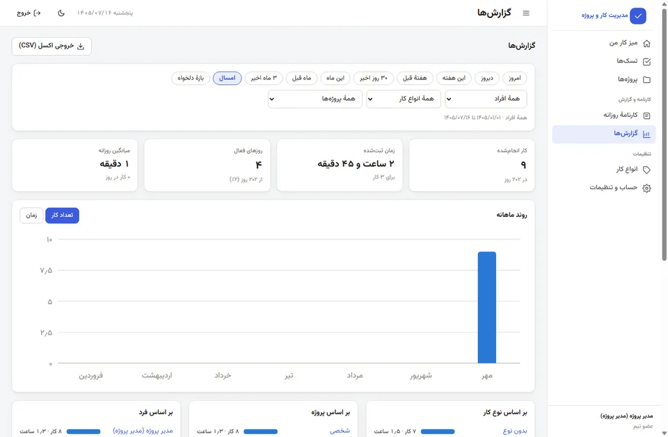
Task: Click the روزهای فعال stat card
Action: click(x=207, y=165)
